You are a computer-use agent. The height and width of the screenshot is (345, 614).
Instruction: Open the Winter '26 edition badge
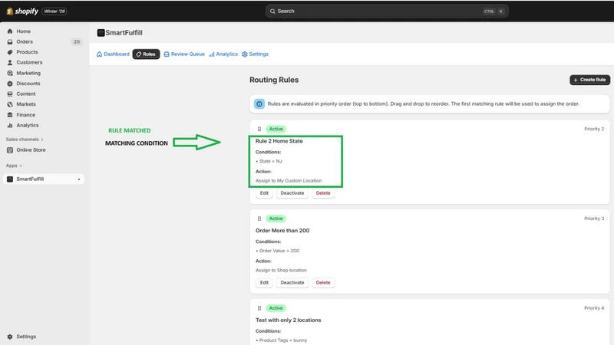tap(54, 11)
